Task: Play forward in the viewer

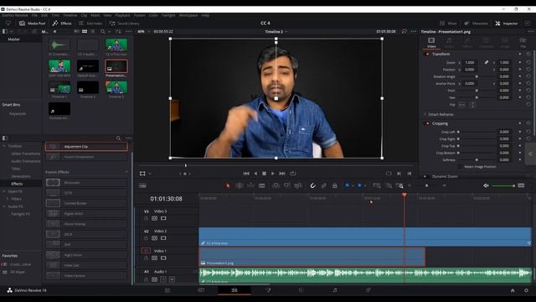Action: pyautogui.click(x=273, y=174)
